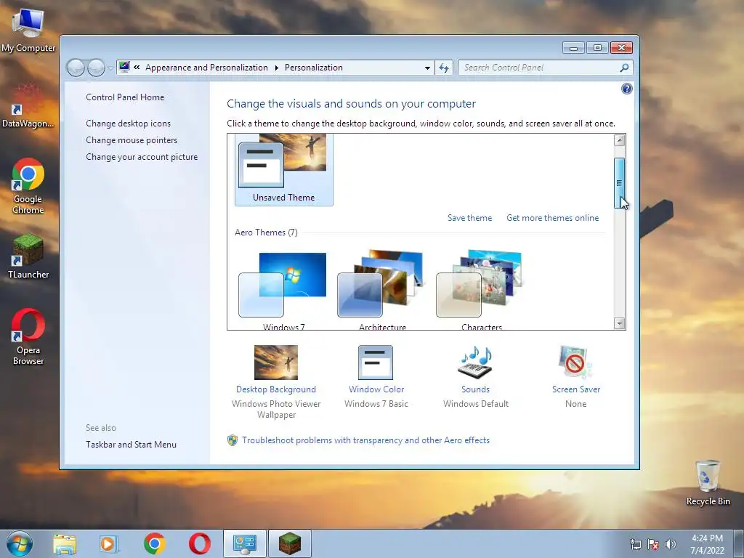Viewport: 744px width, 558px height.
Task: Launch Windows Media Player from taskbar
Action: [109, 543]
